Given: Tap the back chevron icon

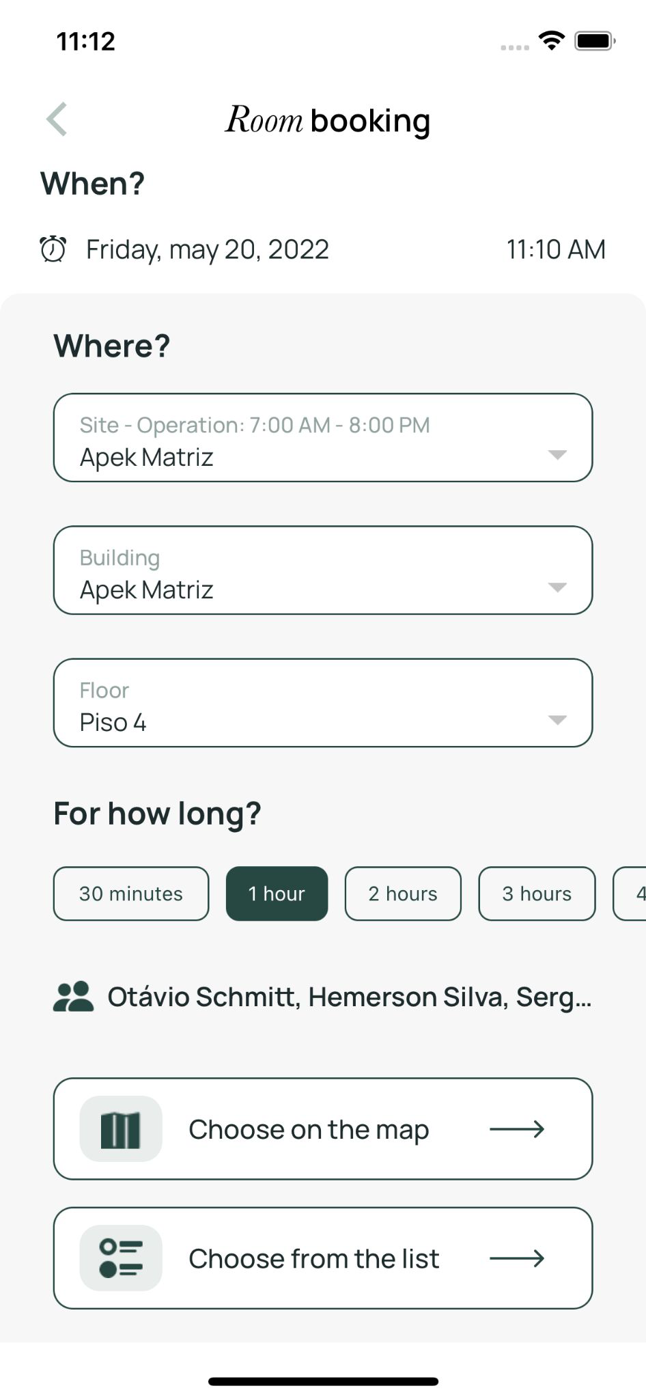Looking at the screenshot, I should 57,120.
